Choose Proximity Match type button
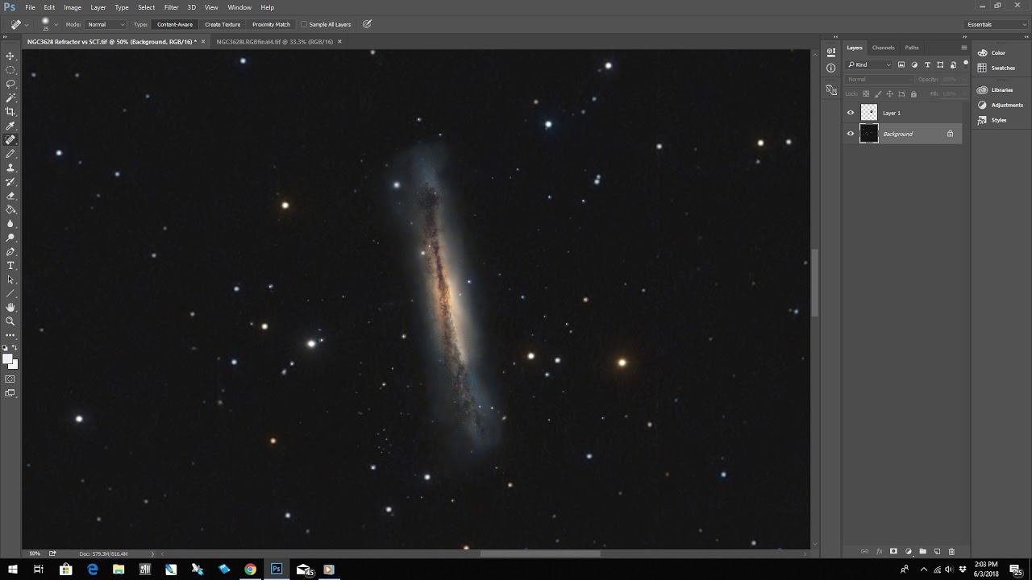 coord(271,24)
